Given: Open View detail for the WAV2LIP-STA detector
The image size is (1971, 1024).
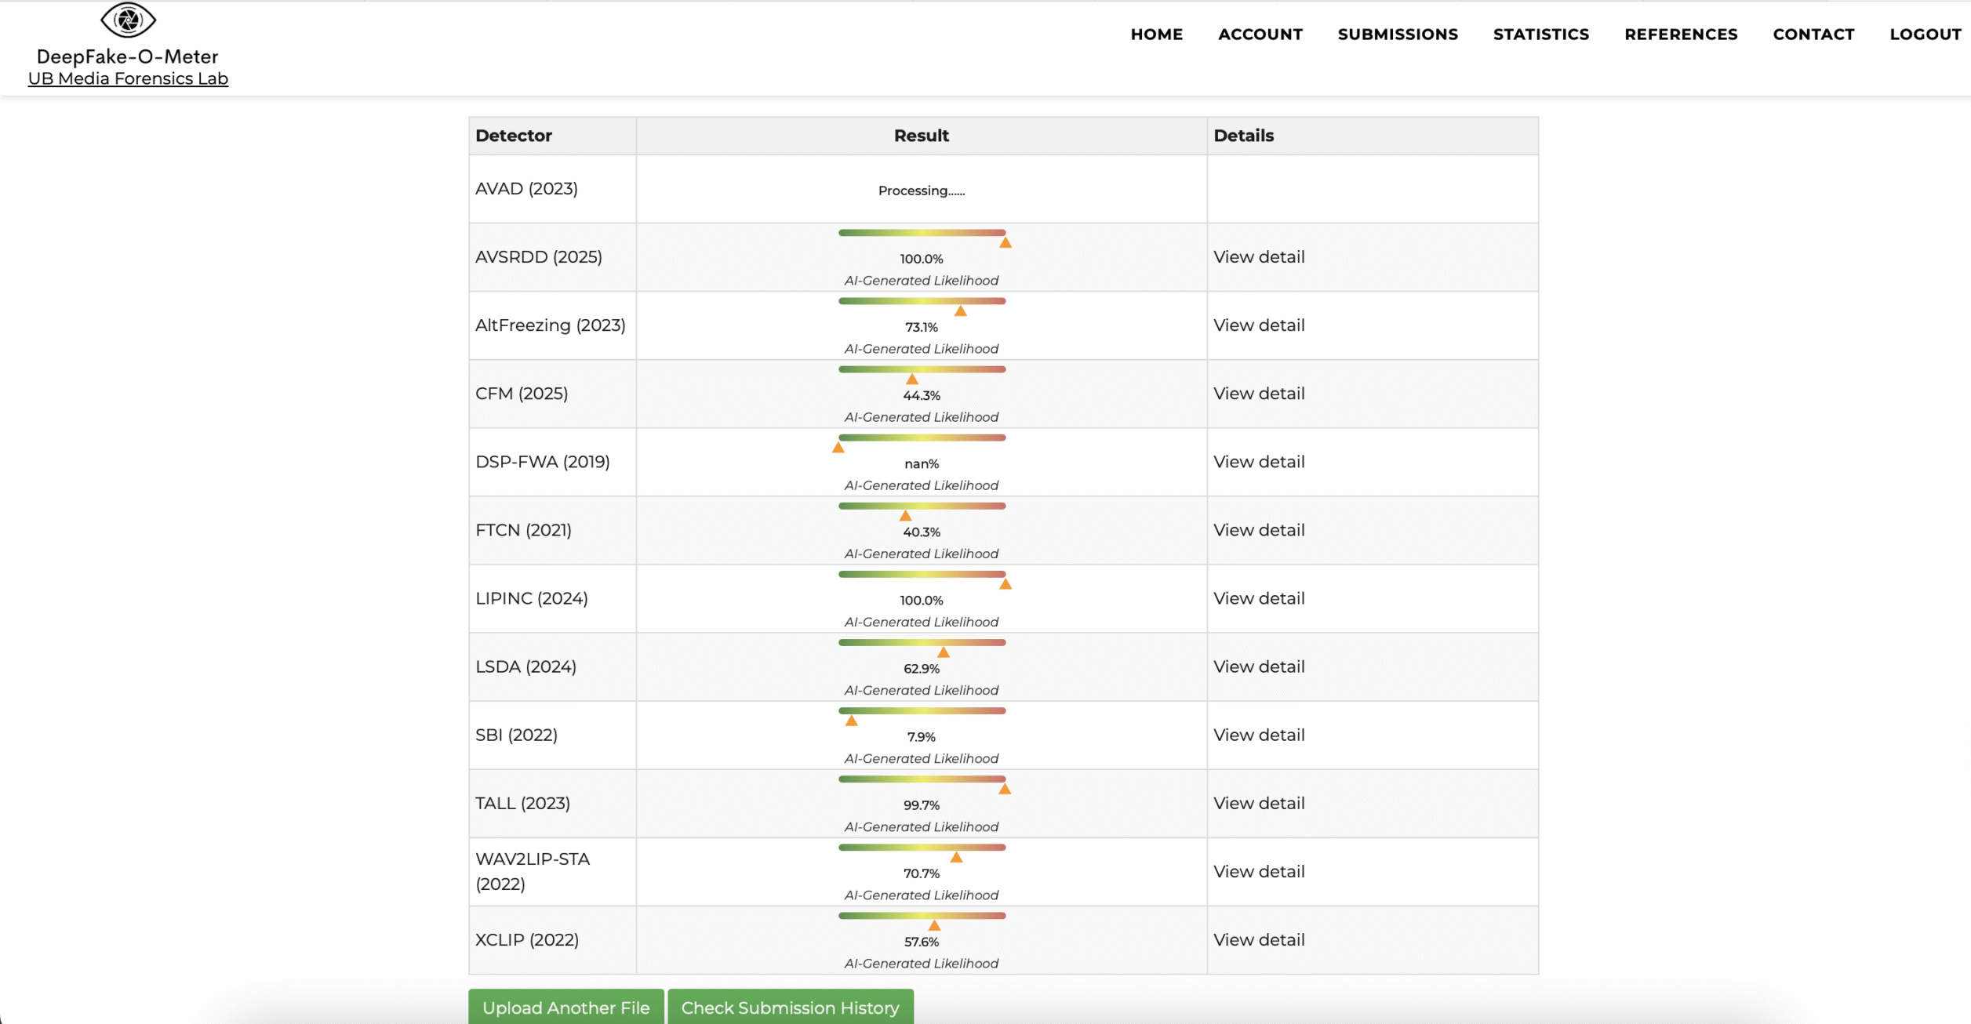Looking at the screenshot, I should (1258, 871).
